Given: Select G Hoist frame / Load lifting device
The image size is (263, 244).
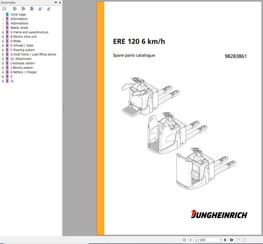Looking at the screenshot, I should [33, 54].
